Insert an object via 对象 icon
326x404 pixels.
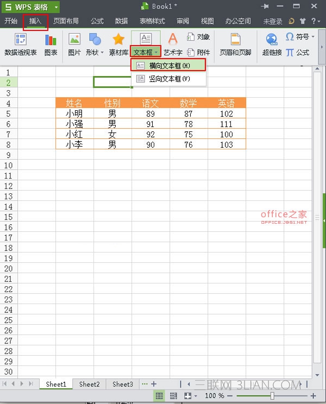(198, 37)
